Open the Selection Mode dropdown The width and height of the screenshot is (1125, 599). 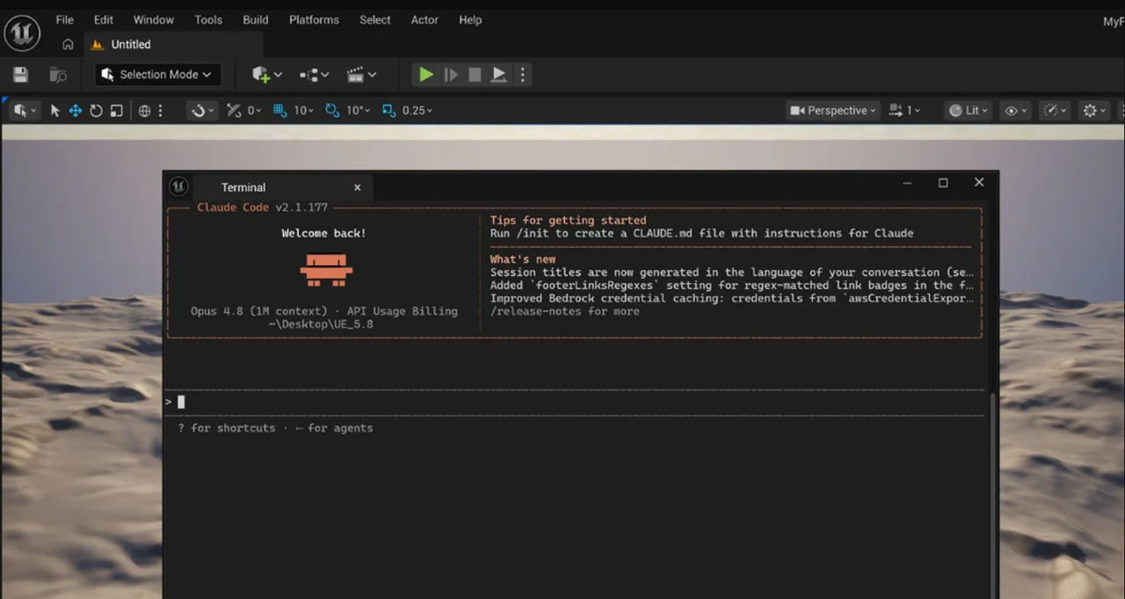pyautogui.click(x=157, y=75)
